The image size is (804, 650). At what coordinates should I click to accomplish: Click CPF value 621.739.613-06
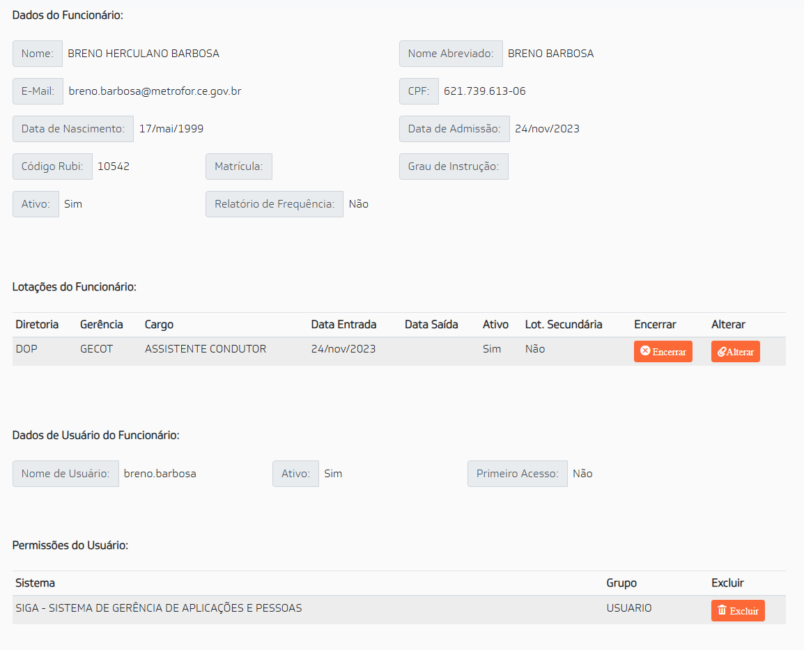click(x=484, y=91)
